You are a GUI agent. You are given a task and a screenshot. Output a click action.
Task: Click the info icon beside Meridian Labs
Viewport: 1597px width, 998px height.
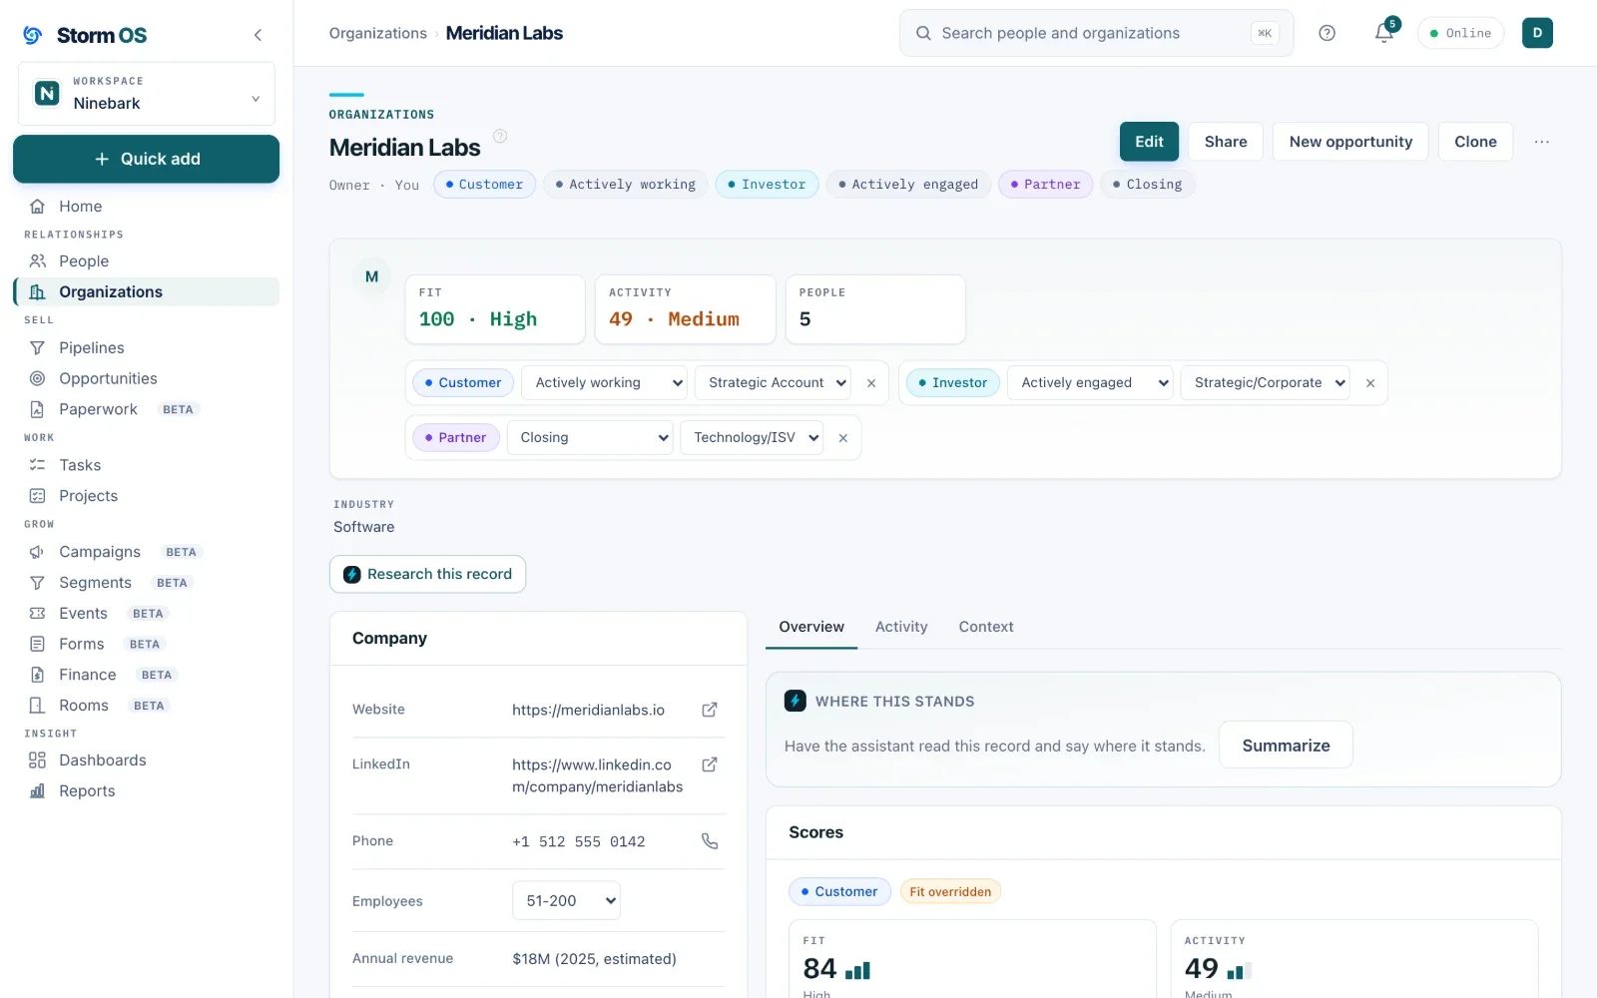click(x=500, y=136)
